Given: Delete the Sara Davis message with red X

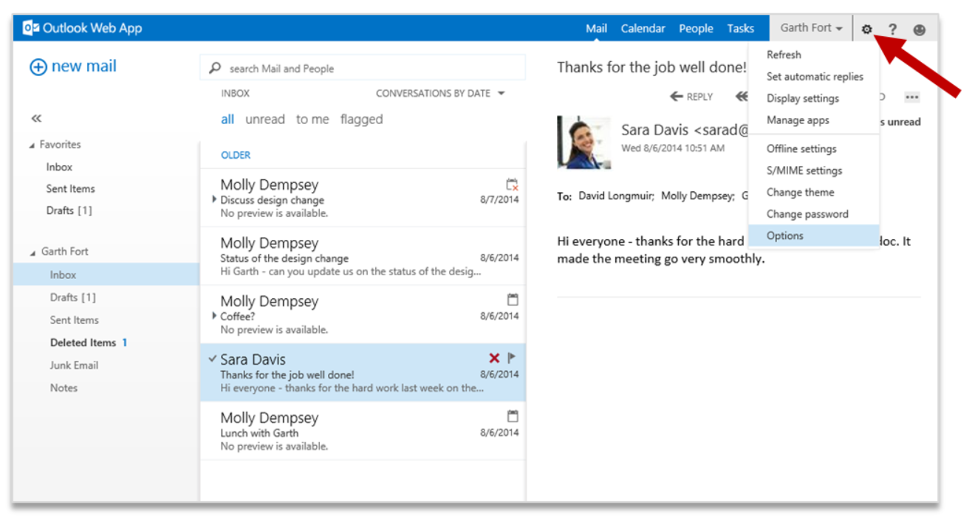Looking at the screenshot, I should 494,359.
